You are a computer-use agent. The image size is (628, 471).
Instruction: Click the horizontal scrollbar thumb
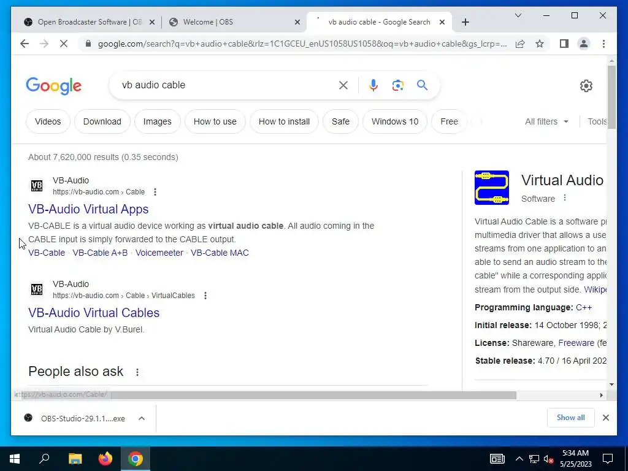[313, 396]
